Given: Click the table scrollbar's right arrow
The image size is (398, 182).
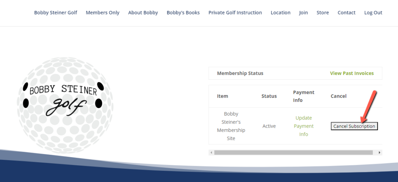Looking at the screenshot, I should click(x=379, y=152).
